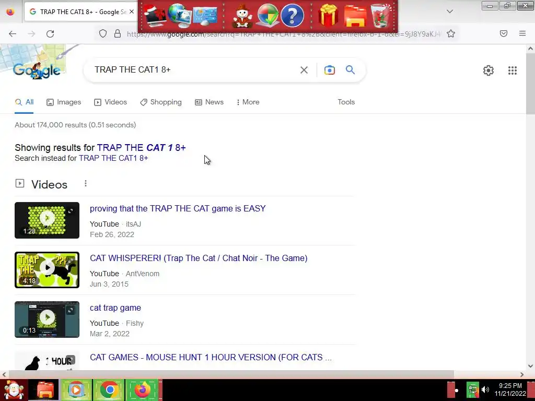Viewport: 535px width, 401px height.
Task: Open the help question mark dock icon
Action: click(x=293, y=15)
